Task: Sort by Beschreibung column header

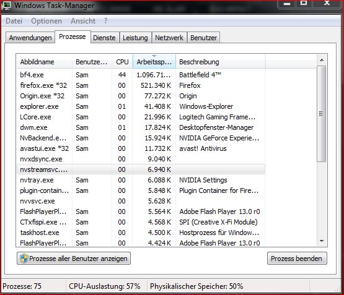Action: click(221, 62)
